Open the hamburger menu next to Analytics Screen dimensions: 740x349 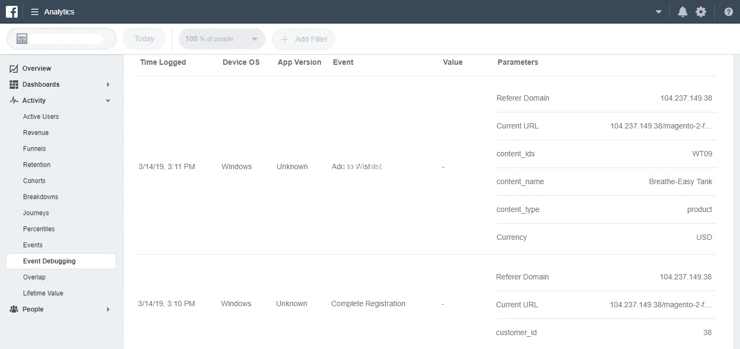point(35,12)
